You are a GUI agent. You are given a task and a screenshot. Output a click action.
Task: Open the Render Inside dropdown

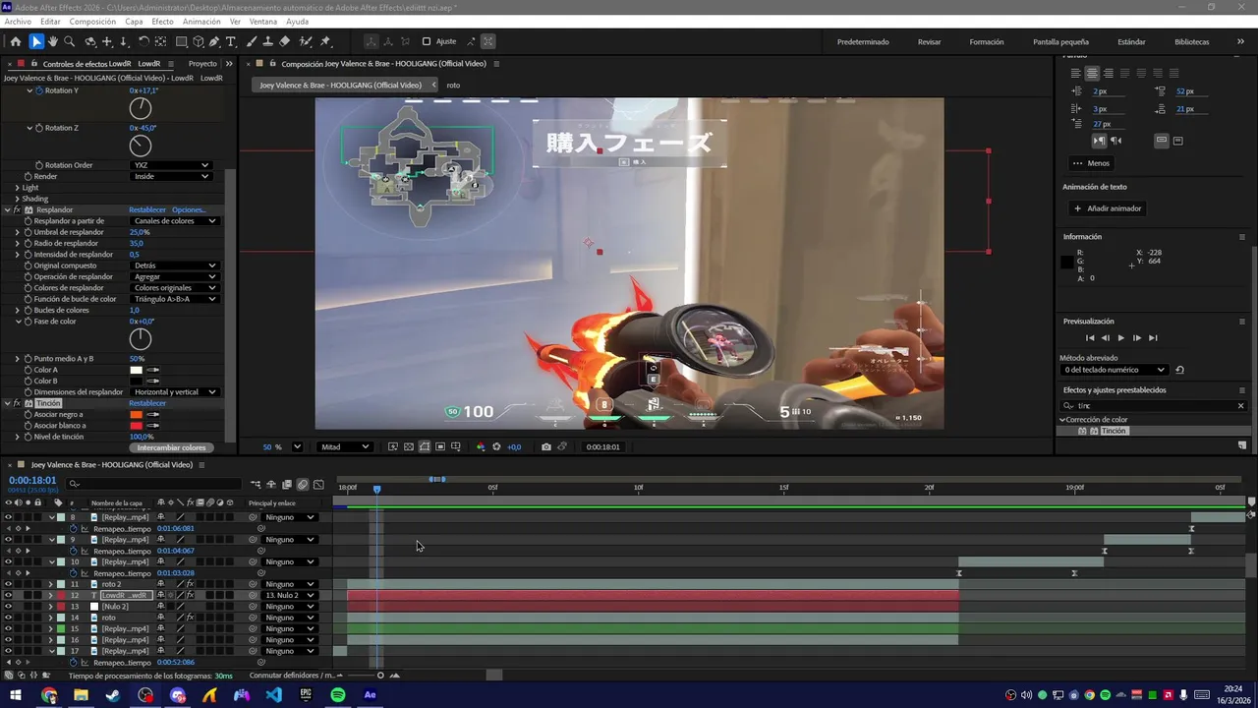[x=172, y=176]
